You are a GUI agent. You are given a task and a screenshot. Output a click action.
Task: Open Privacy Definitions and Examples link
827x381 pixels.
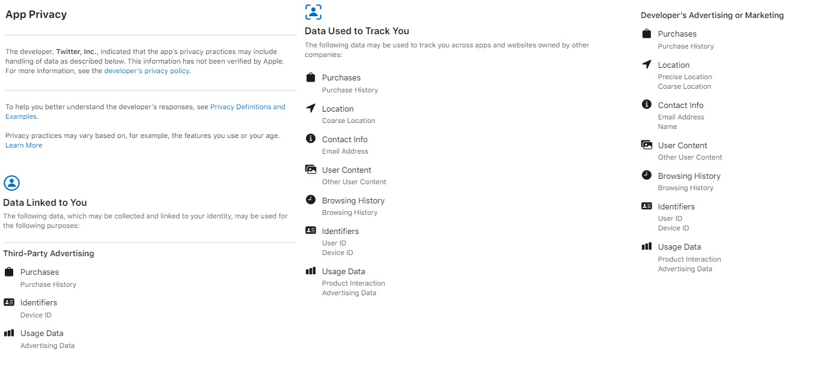[x=145, y=112]
